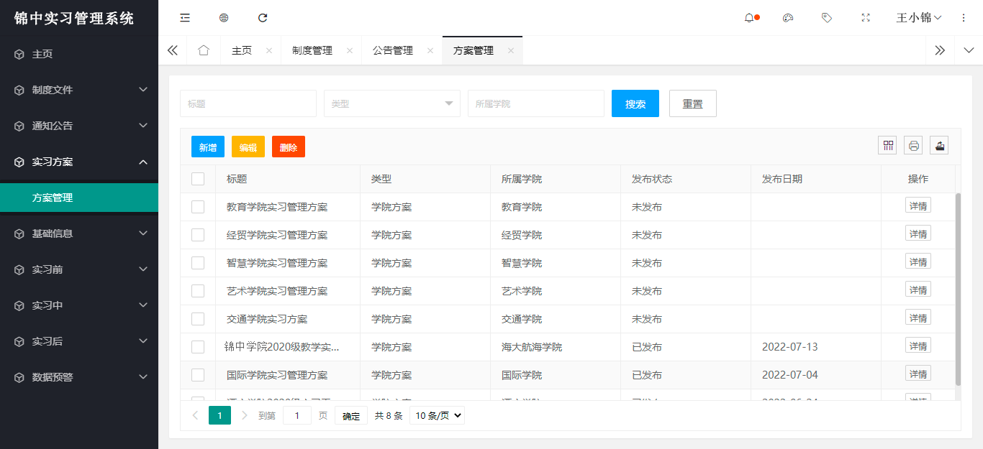The height and width of the screenshot is (449, 983).
Task: Click the table print icon
Action: (914, 146)
